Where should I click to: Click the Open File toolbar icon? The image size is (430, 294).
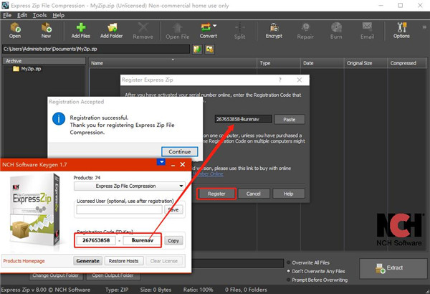pyautogui.click(x=178, y=31)
